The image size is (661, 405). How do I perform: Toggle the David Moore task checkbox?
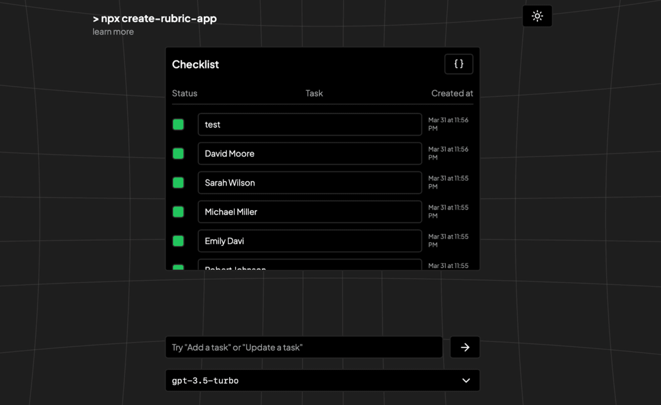pyautogui.click(x=178, y=154)
